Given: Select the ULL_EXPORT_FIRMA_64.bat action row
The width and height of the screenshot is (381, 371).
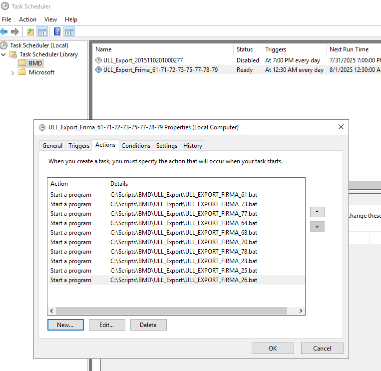Looking at the screenshot, I should (x=177, y=223).
